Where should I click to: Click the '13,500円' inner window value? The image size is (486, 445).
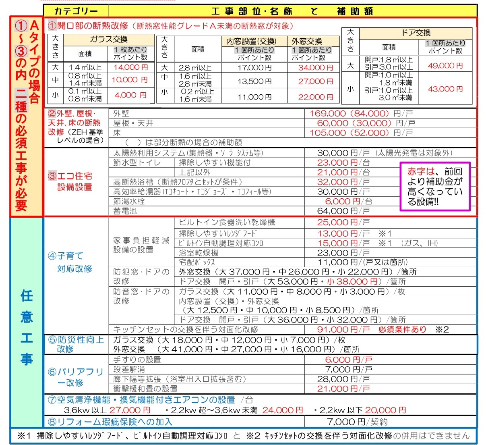[x=254, y=81]
